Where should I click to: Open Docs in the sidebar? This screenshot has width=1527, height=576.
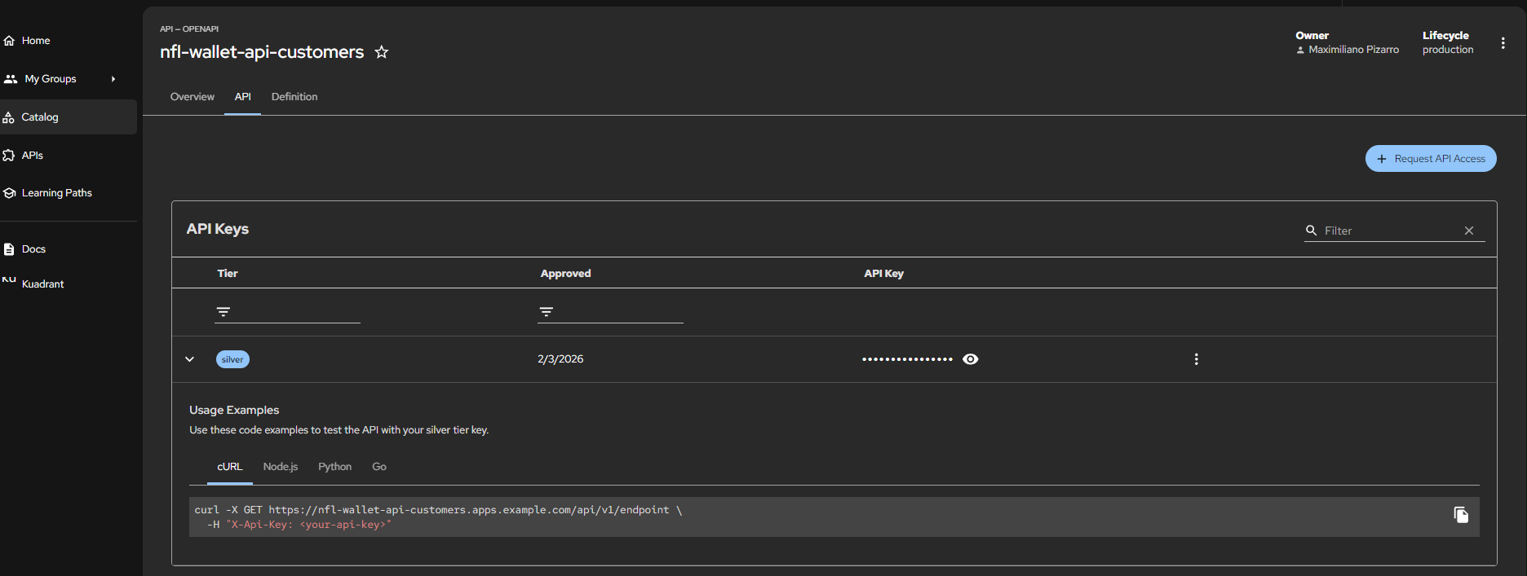(x=33, y=249)
